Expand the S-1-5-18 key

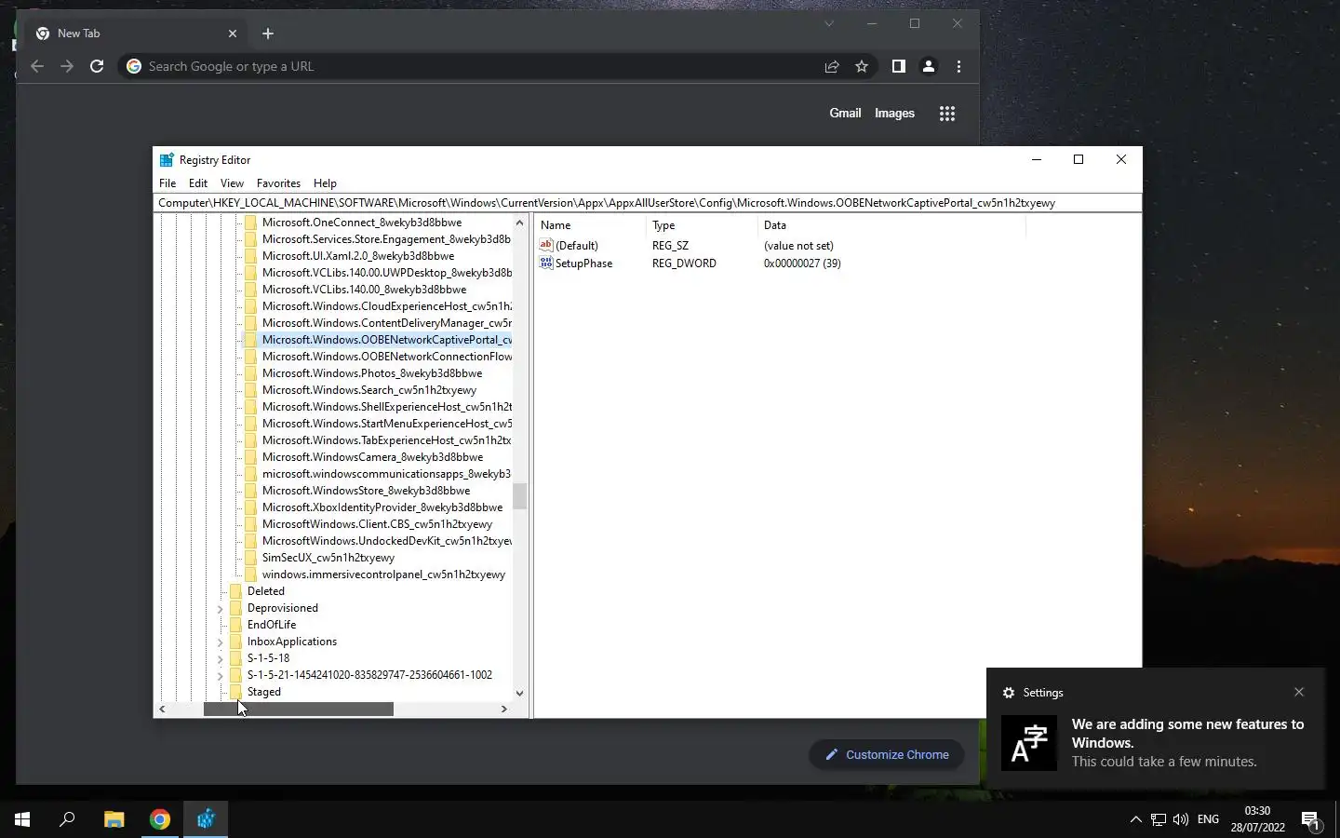[x=221, y=659]
